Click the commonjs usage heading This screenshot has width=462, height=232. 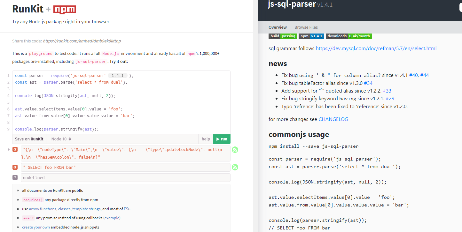(x=299, y=134)
